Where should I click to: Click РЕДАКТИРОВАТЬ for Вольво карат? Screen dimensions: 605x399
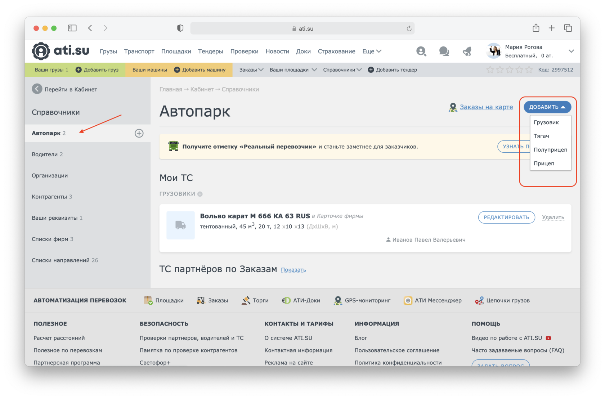pyautogui.click(x=506, y=217)
